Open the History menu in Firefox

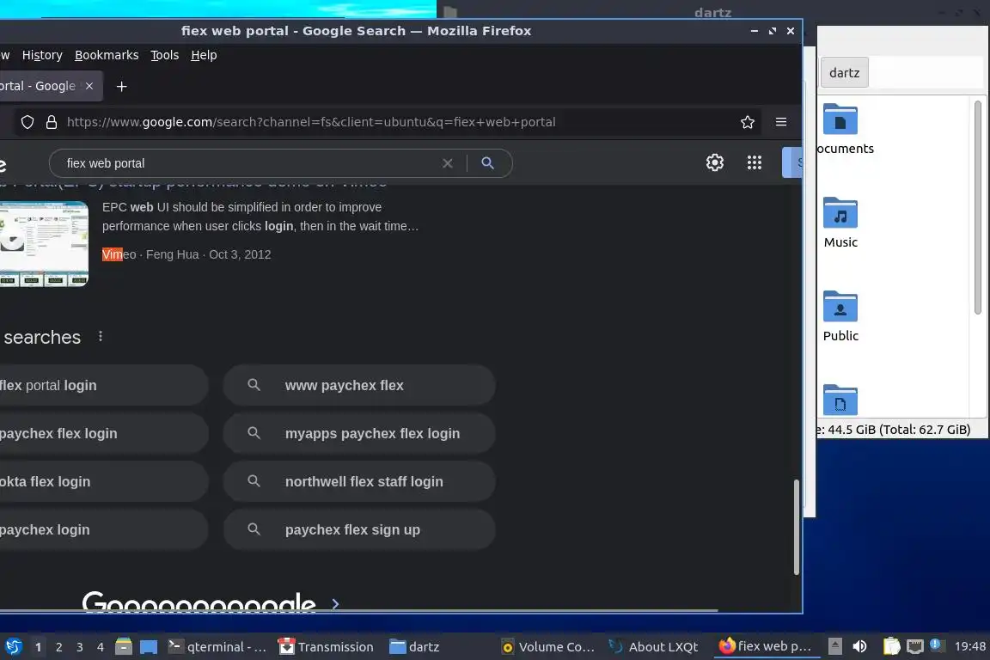tap(42, 55)
